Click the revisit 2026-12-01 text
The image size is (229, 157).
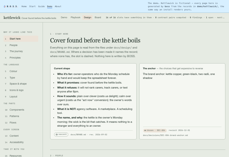(x=179, y=130)
